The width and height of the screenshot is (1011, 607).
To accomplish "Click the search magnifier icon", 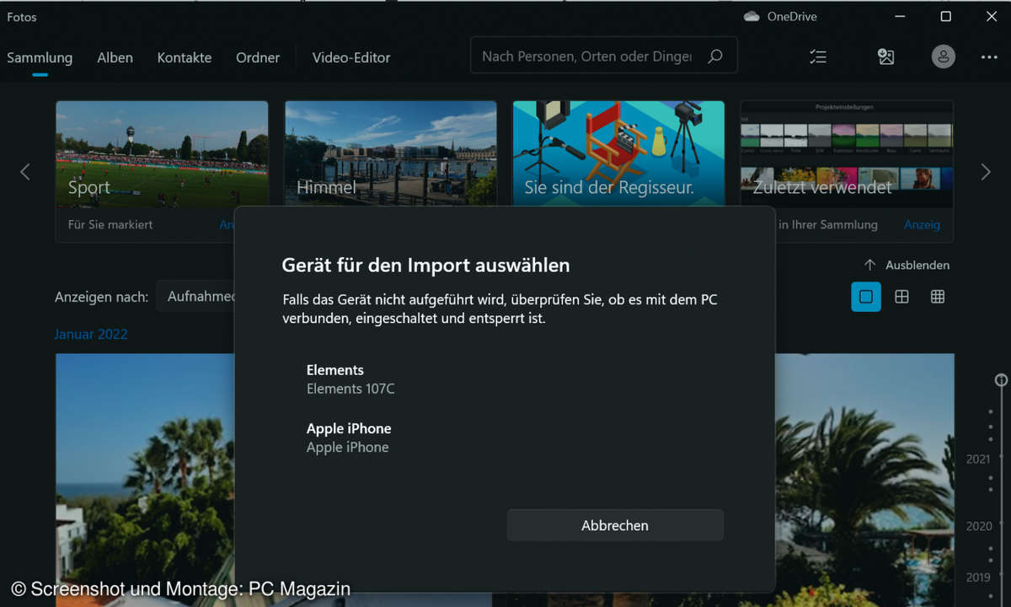I will pos(715,56).
